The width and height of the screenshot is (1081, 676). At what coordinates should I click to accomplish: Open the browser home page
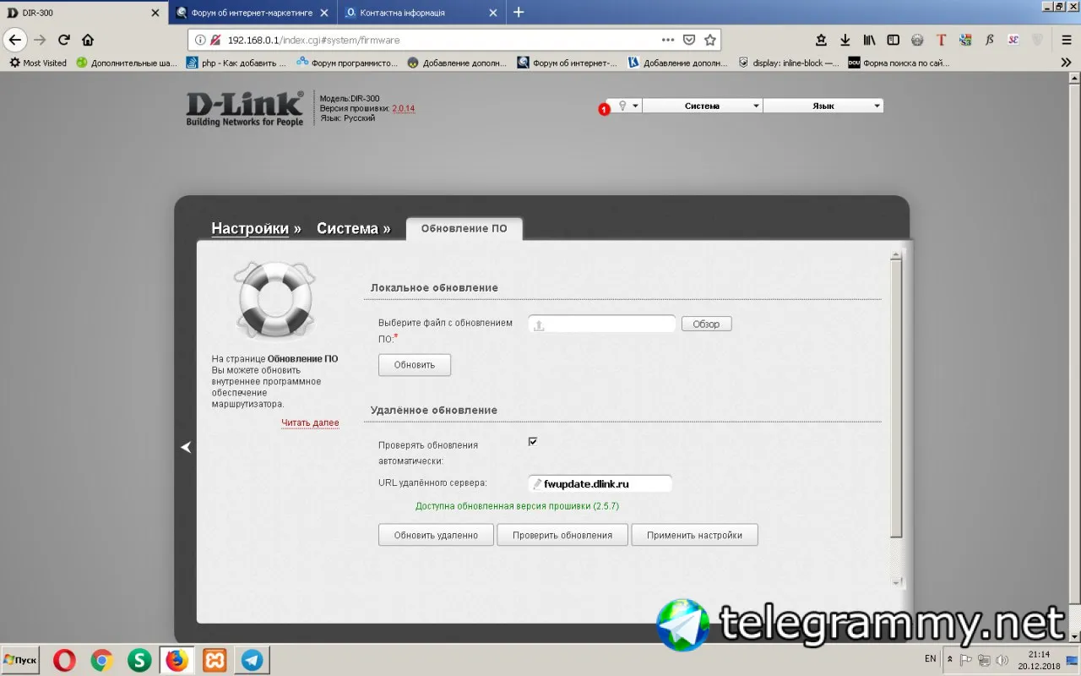coord(88,40)
